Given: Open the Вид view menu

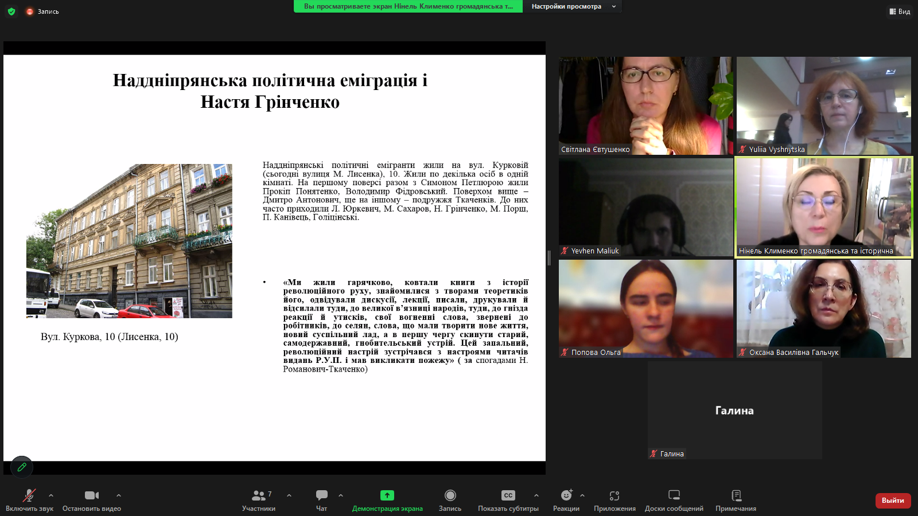Looking at the screenshot, I should tap(900, 11).
